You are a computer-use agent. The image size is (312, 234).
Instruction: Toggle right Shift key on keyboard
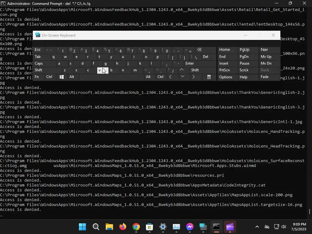203,70
